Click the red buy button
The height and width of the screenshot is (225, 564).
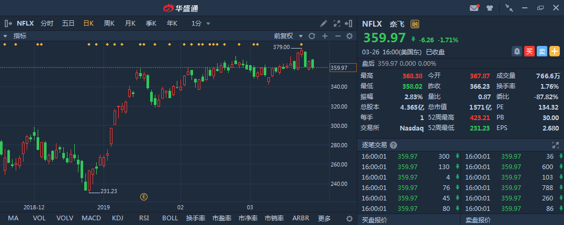pyautogui.click(x=529, y=51)
